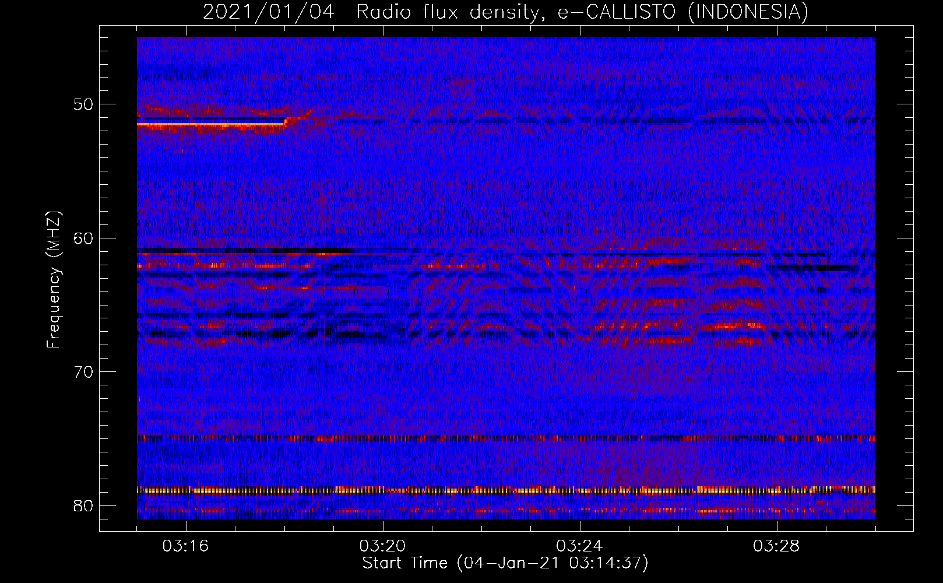Click the 03:16 time tick label

click(186, 546)
